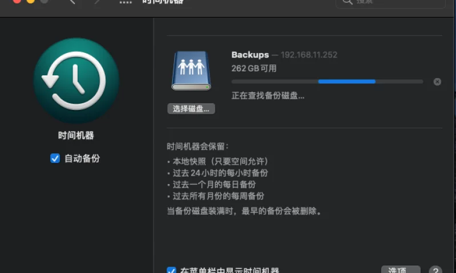Uncheck 在菜单栏中显示时间机器 checkbox
Image resolution: width=456 pixels, height=273 pixels.
(171, 271)
